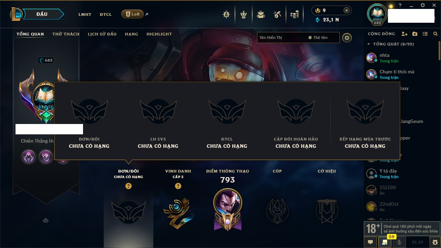Viewport: 441px width, 248px height.
Task: Toggle the microphone mute button
Action: (x=399, y=242)
